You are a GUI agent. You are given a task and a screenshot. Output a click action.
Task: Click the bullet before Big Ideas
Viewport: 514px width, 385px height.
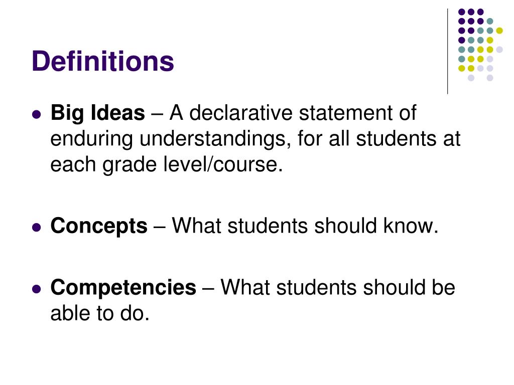point(37,115)
